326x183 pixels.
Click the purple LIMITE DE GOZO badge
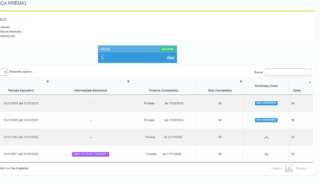[x=90, y=154]
